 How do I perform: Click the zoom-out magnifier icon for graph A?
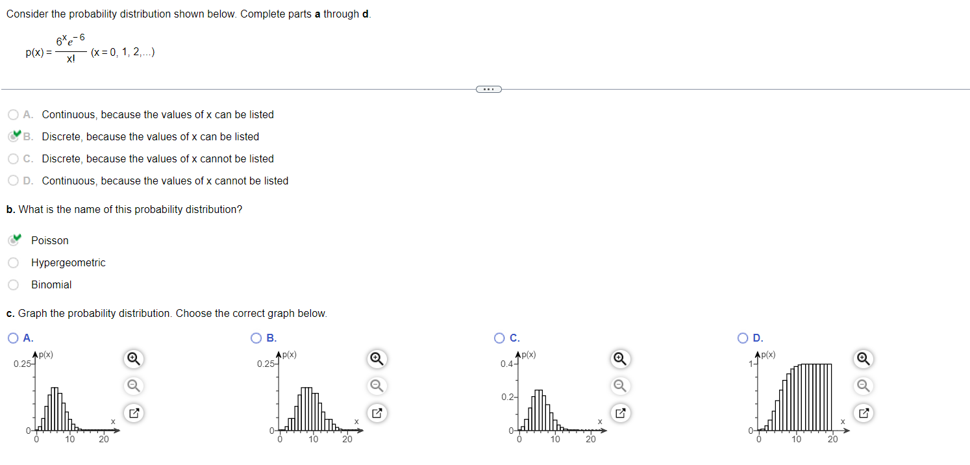pyautogui.click(x=133, y=386)
